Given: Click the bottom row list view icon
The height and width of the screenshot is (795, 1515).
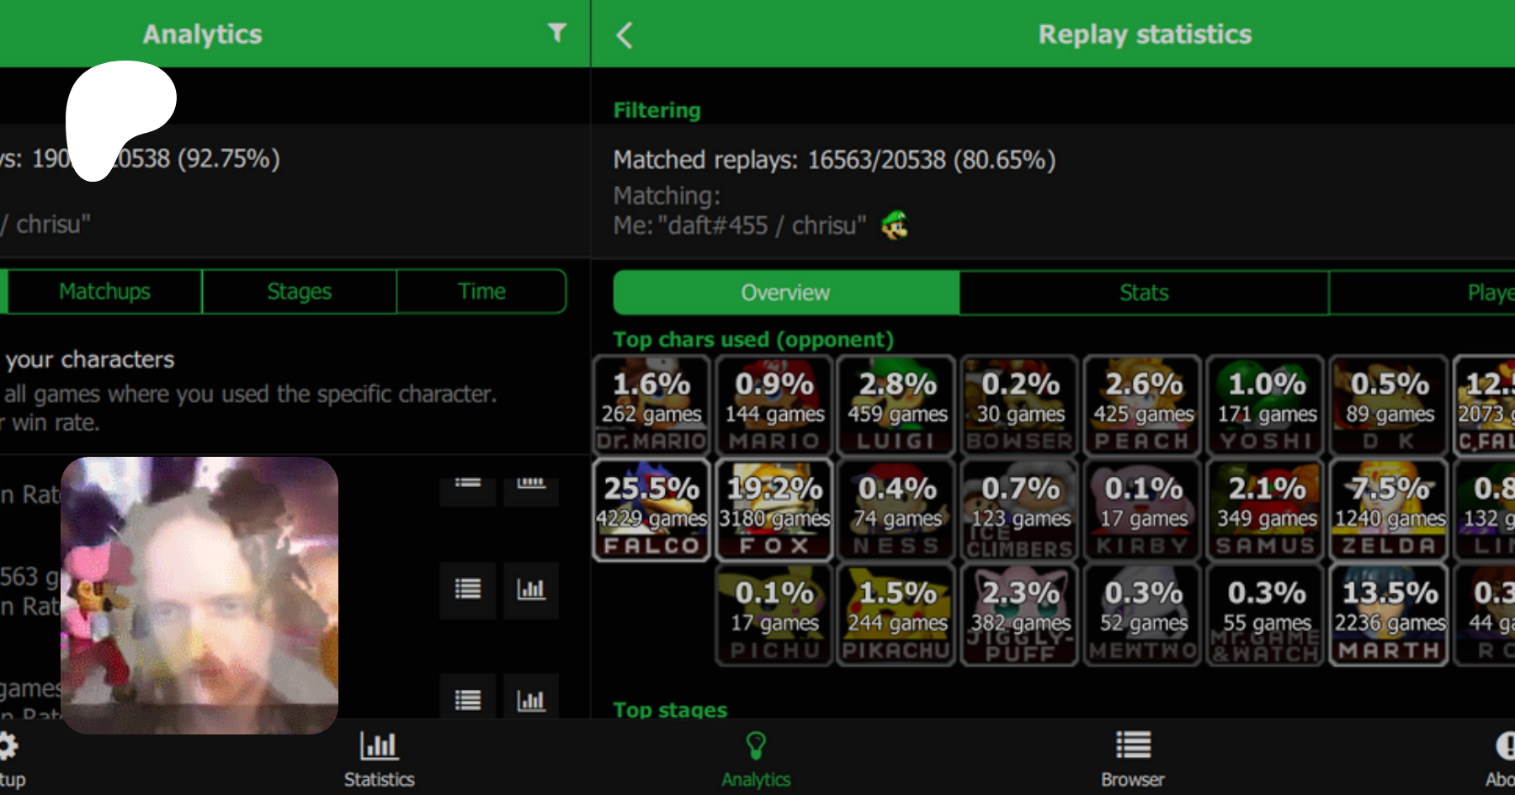Looking at the screenshot, I should (x=468, y=699).
